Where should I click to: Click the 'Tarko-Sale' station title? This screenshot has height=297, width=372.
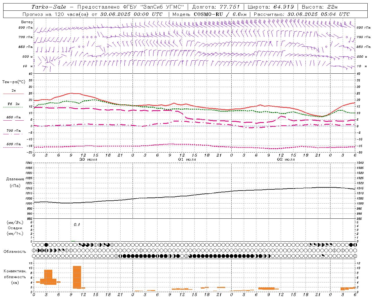(x=49, y=7)
